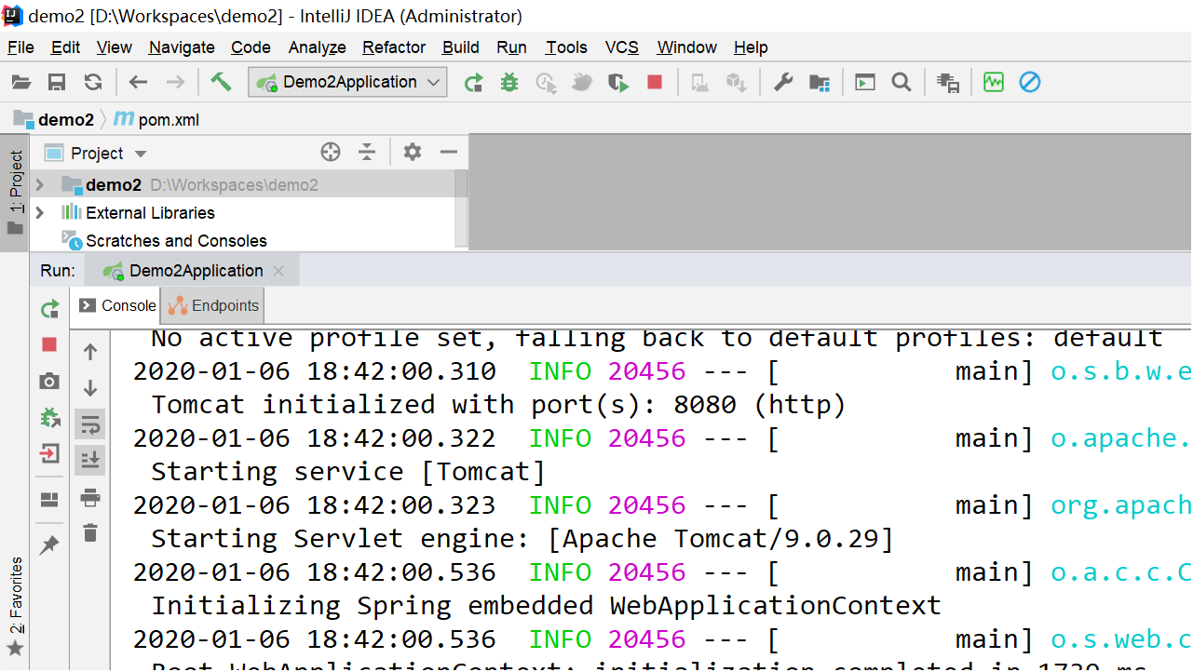This screenshot has height=672, width=1193.
Task: Switch to the Console tab
Action: point(117,305)
